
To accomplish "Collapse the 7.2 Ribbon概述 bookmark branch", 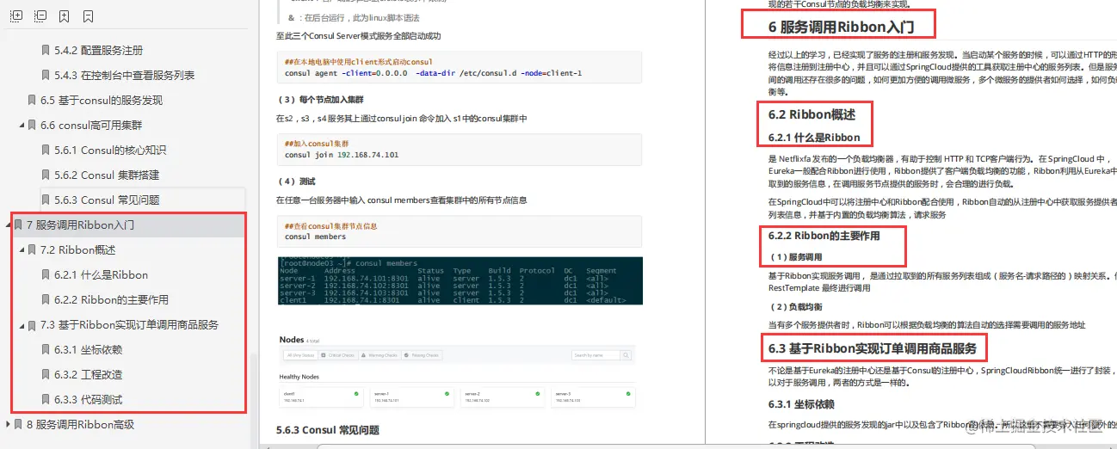I will pyautogui.click(x=22, y=250).
